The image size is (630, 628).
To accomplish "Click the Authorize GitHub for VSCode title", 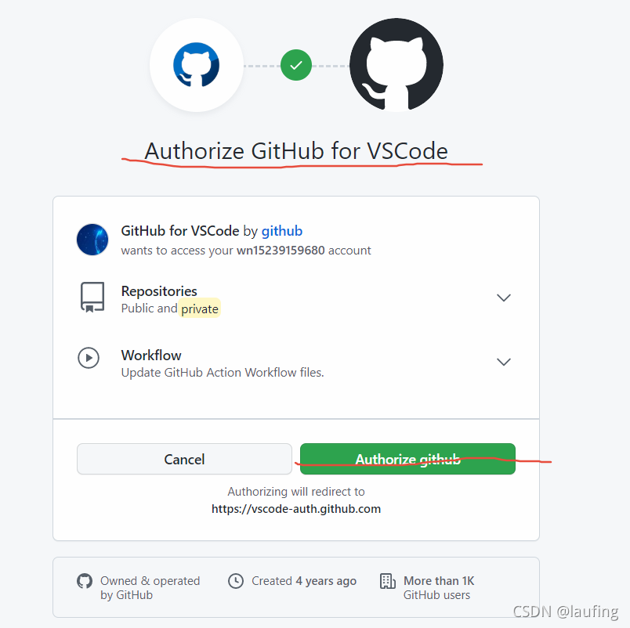I will coord(296,151).
